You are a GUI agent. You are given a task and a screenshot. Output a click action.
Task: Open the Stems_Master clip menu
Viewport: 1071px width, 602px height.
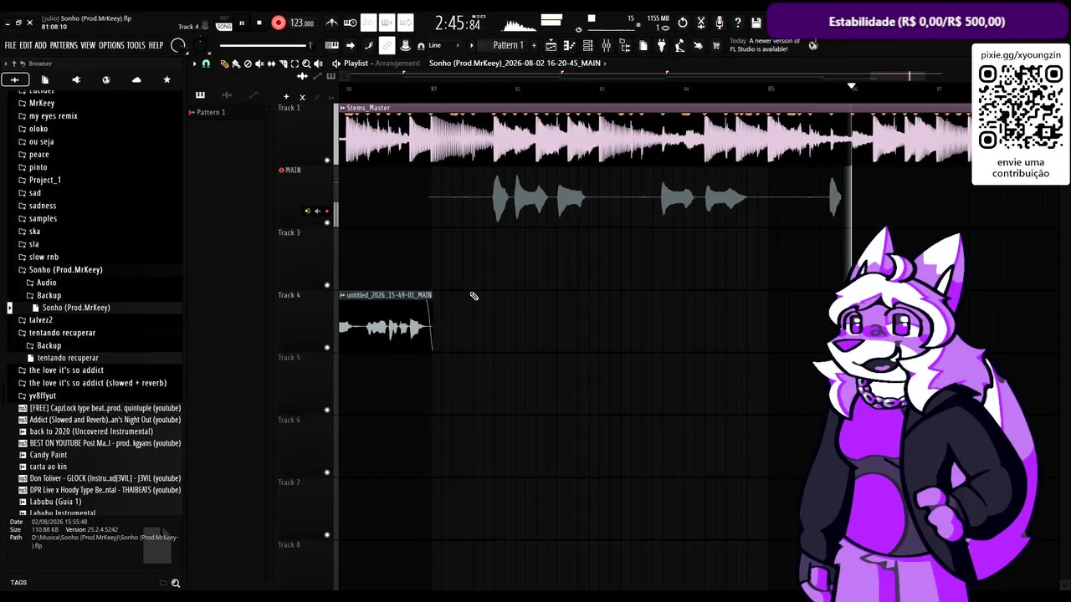tap(342, 108)
